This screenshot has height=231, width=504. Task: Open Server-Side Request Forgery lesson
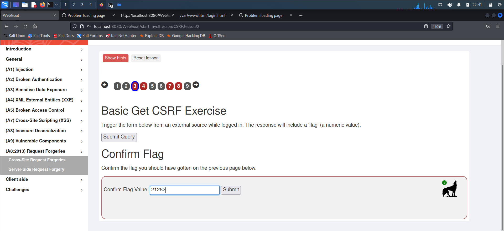[37, 170]
